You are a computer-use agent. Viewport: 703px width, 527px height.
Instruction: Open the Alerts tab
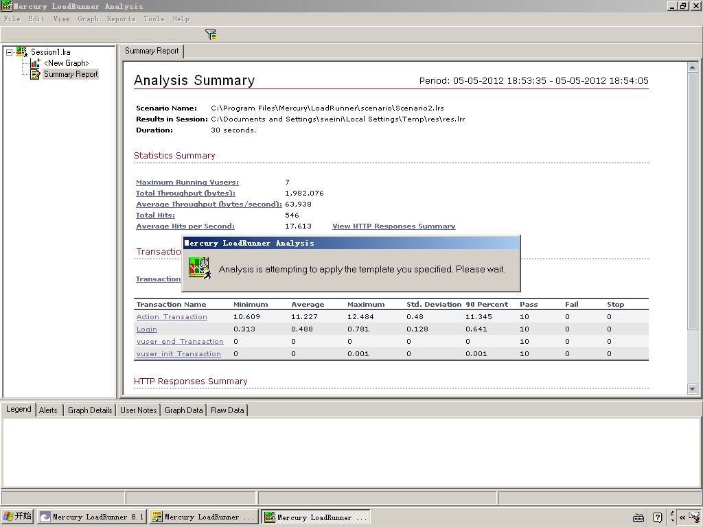(48, 410)
